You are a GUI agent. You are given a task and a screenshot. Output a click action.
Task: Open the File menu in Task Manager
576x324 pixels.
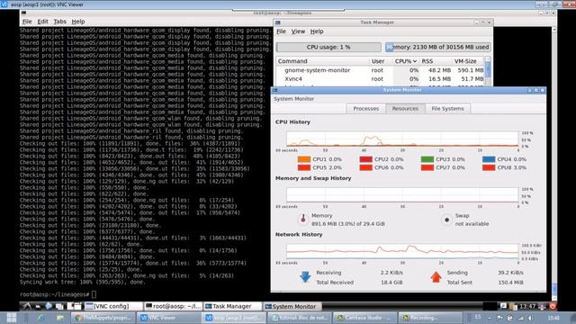pyautogui.click(x=282, y=31)
